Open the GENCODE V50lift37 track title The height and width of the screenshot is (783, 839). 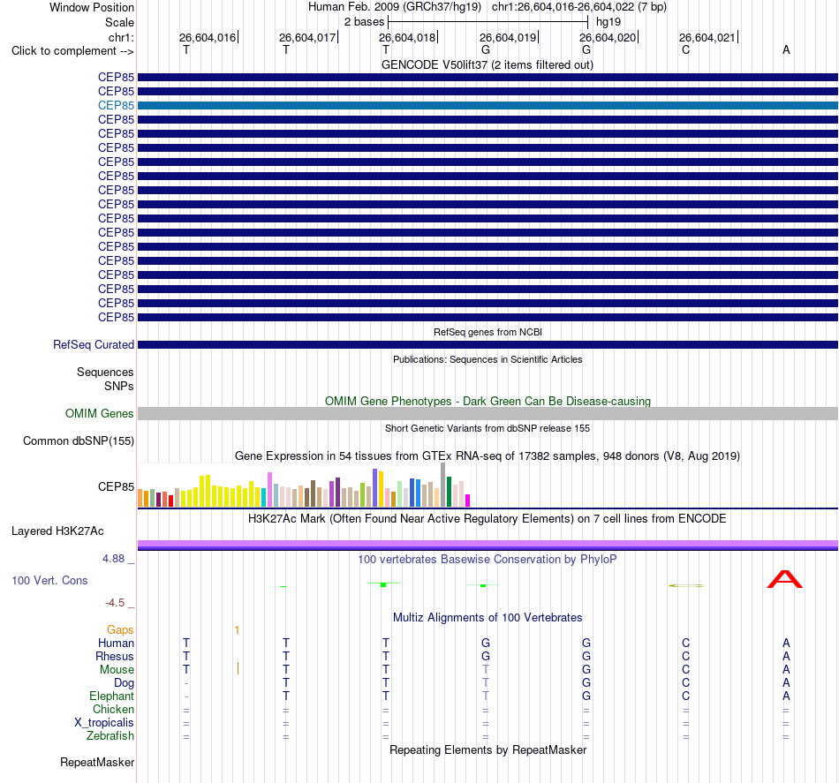point(487,64)
